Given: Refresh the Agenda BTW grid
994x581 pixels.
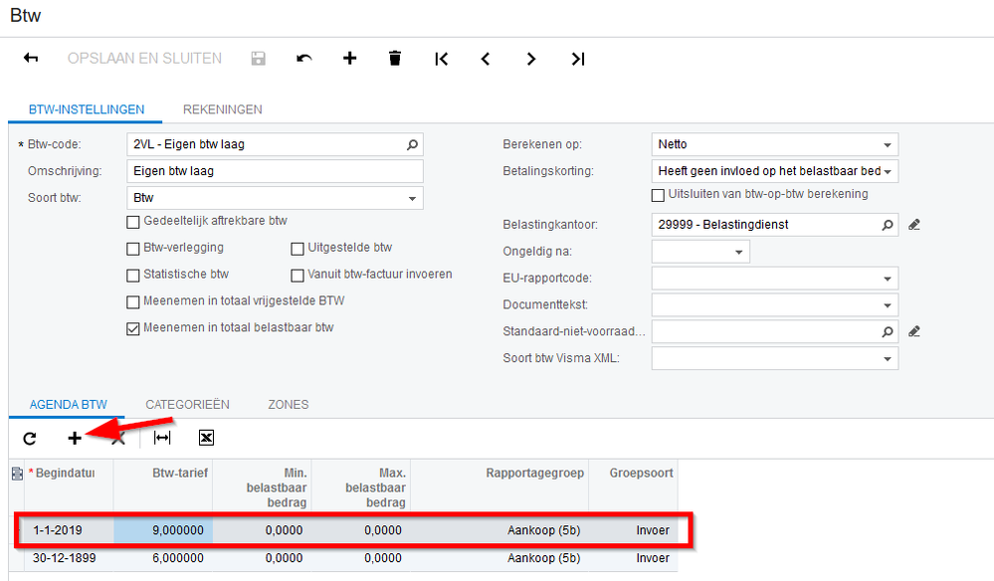Looking at the screenshot, I should (x=30, y=438).
